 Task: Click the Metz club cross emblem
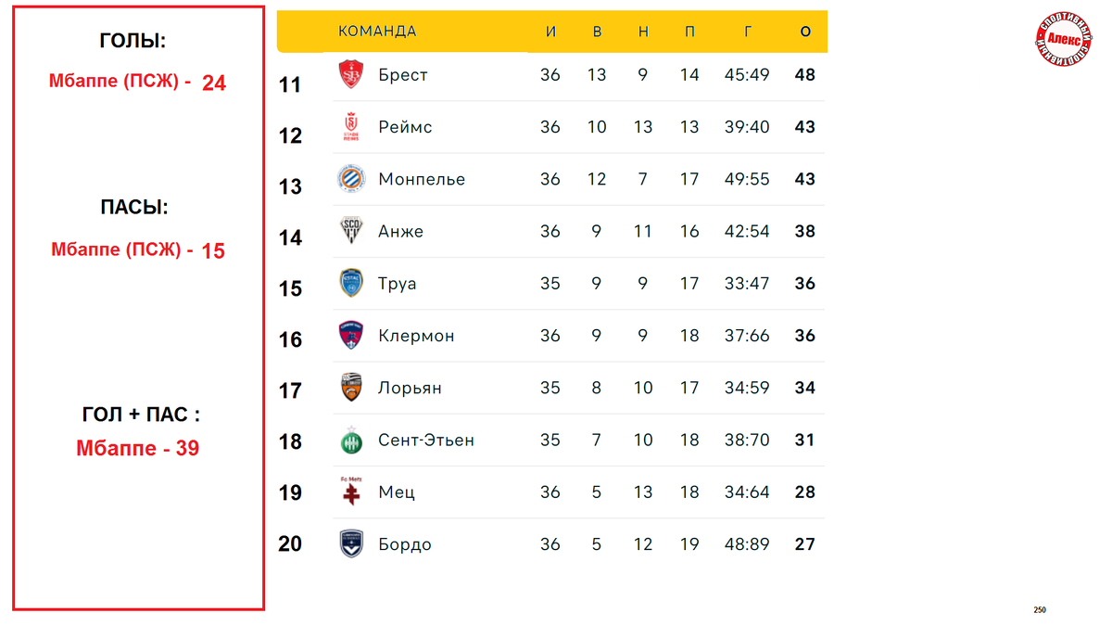coord(351,492)
